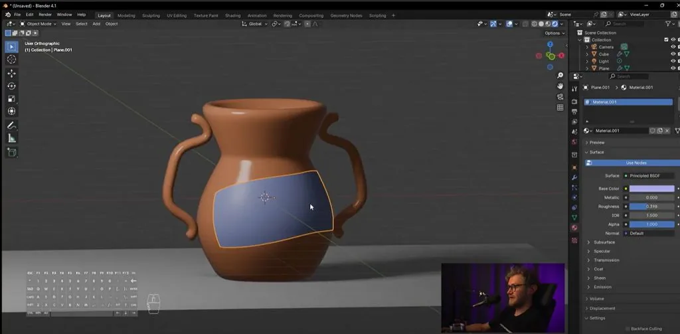Image resolution: width=680 pixels, height=334 pixels.
Task: Open the Scene properties tab
Action: point(574,131)
